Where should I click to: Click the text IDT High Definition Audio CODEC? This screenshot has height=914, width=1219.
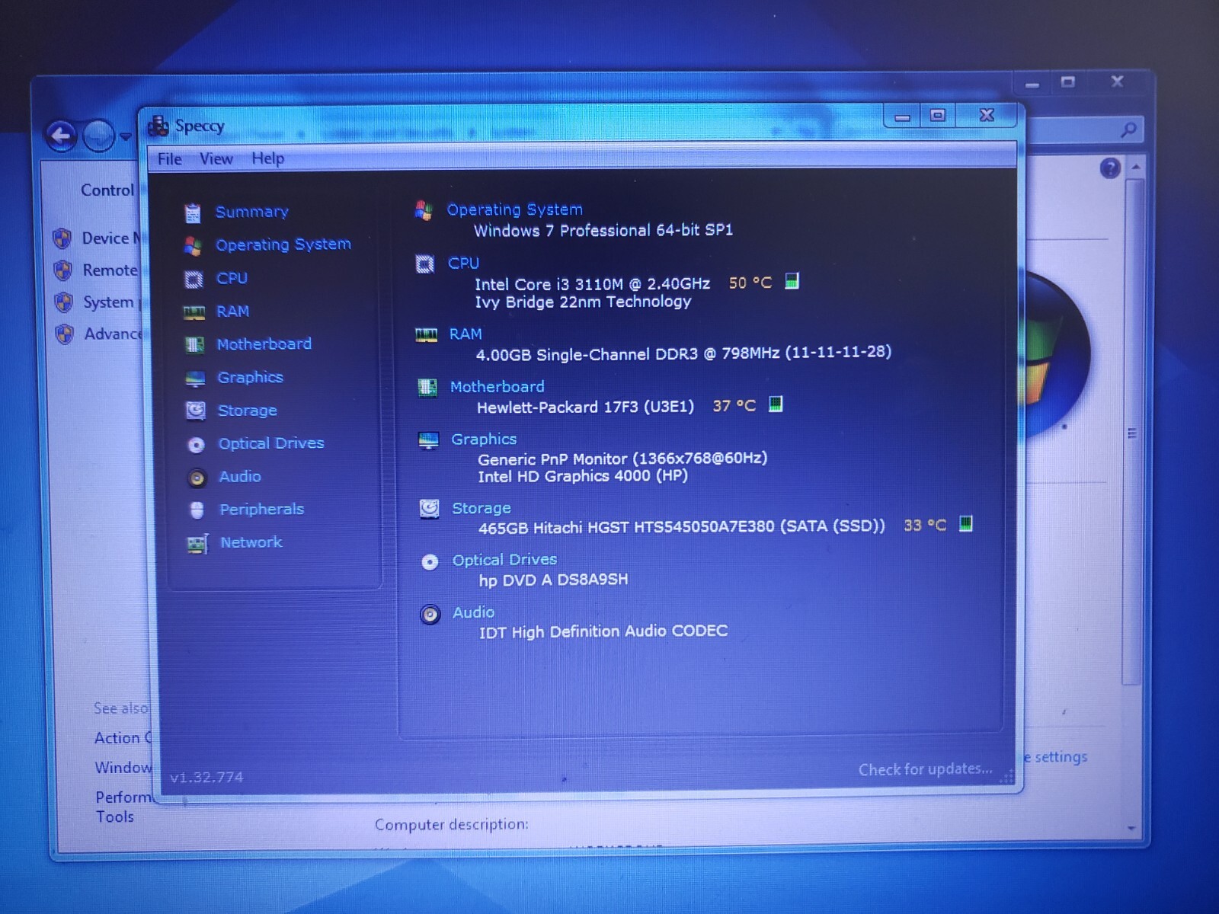603,631
